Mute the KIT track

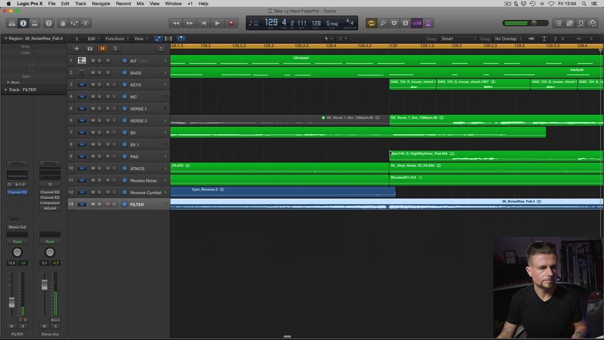click(x=93, y=61)
